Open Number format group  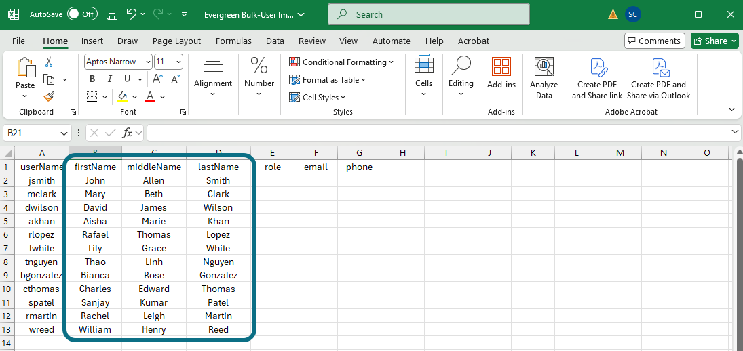click(x=259, y=77)
